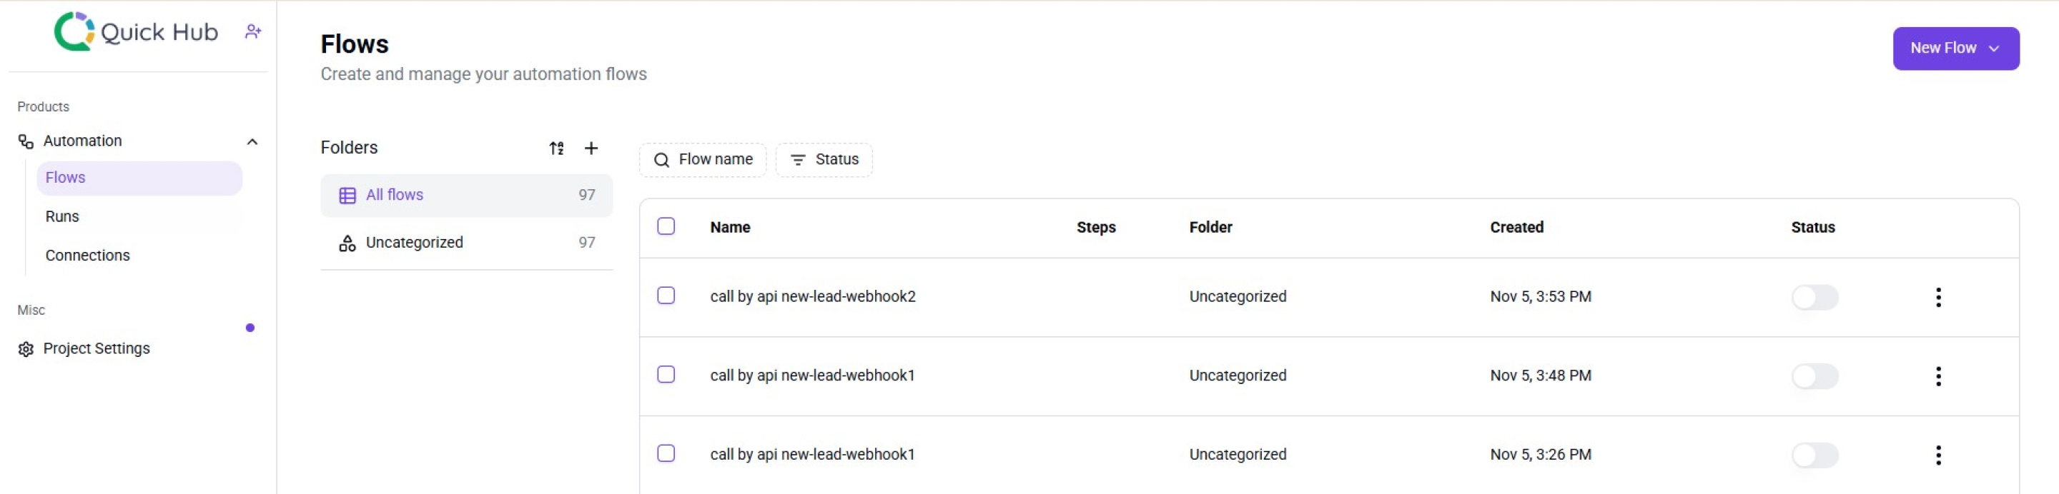
Task: Click the Quick Hub logo
Action: 136,31
